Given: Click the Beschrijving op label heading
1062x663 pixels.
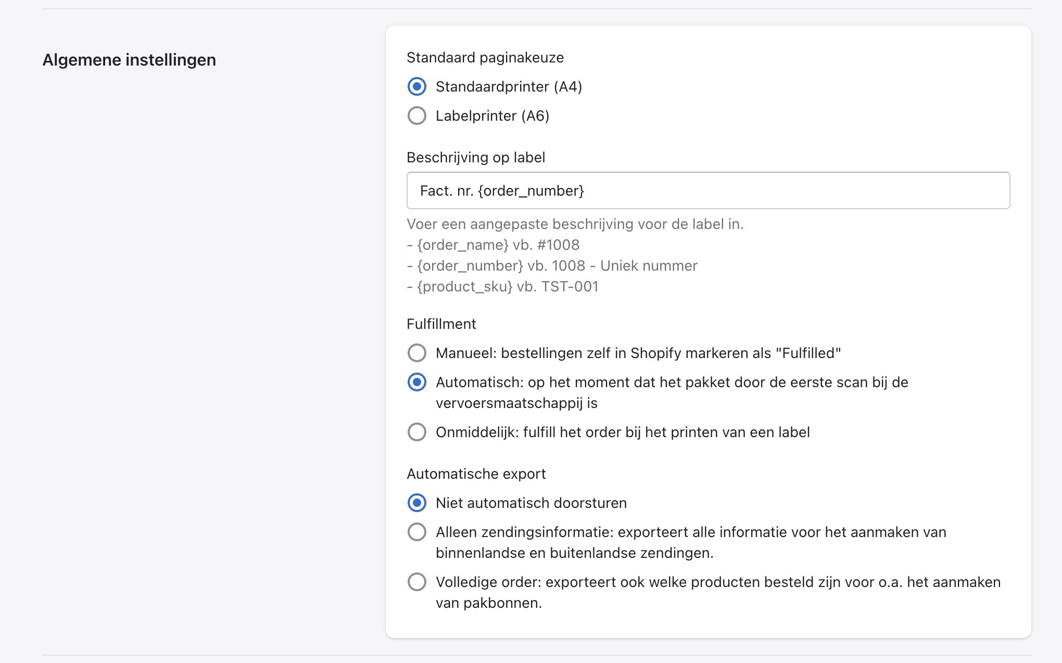Looking at the screenshot, I should pyautogui.click(x=475, y=157).
